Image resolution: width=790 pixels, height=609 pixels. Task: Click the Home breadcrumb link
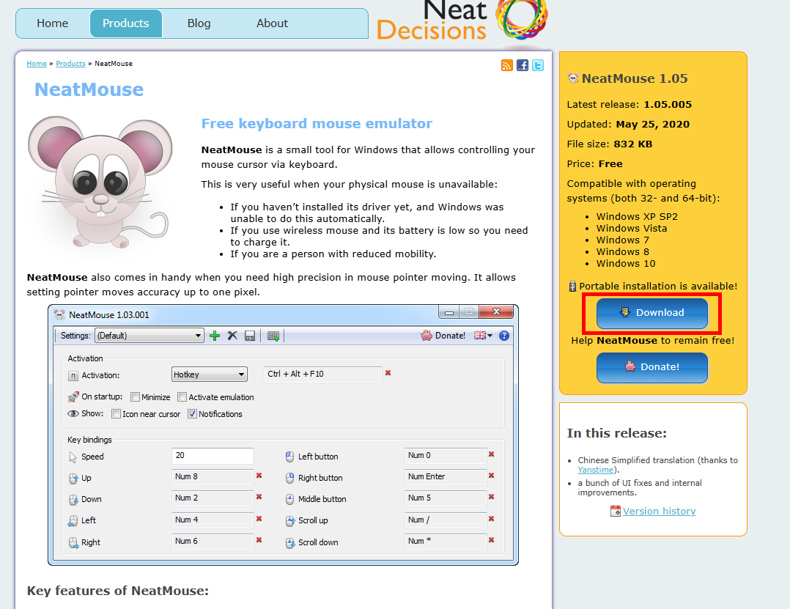click(x=37, y=64)
